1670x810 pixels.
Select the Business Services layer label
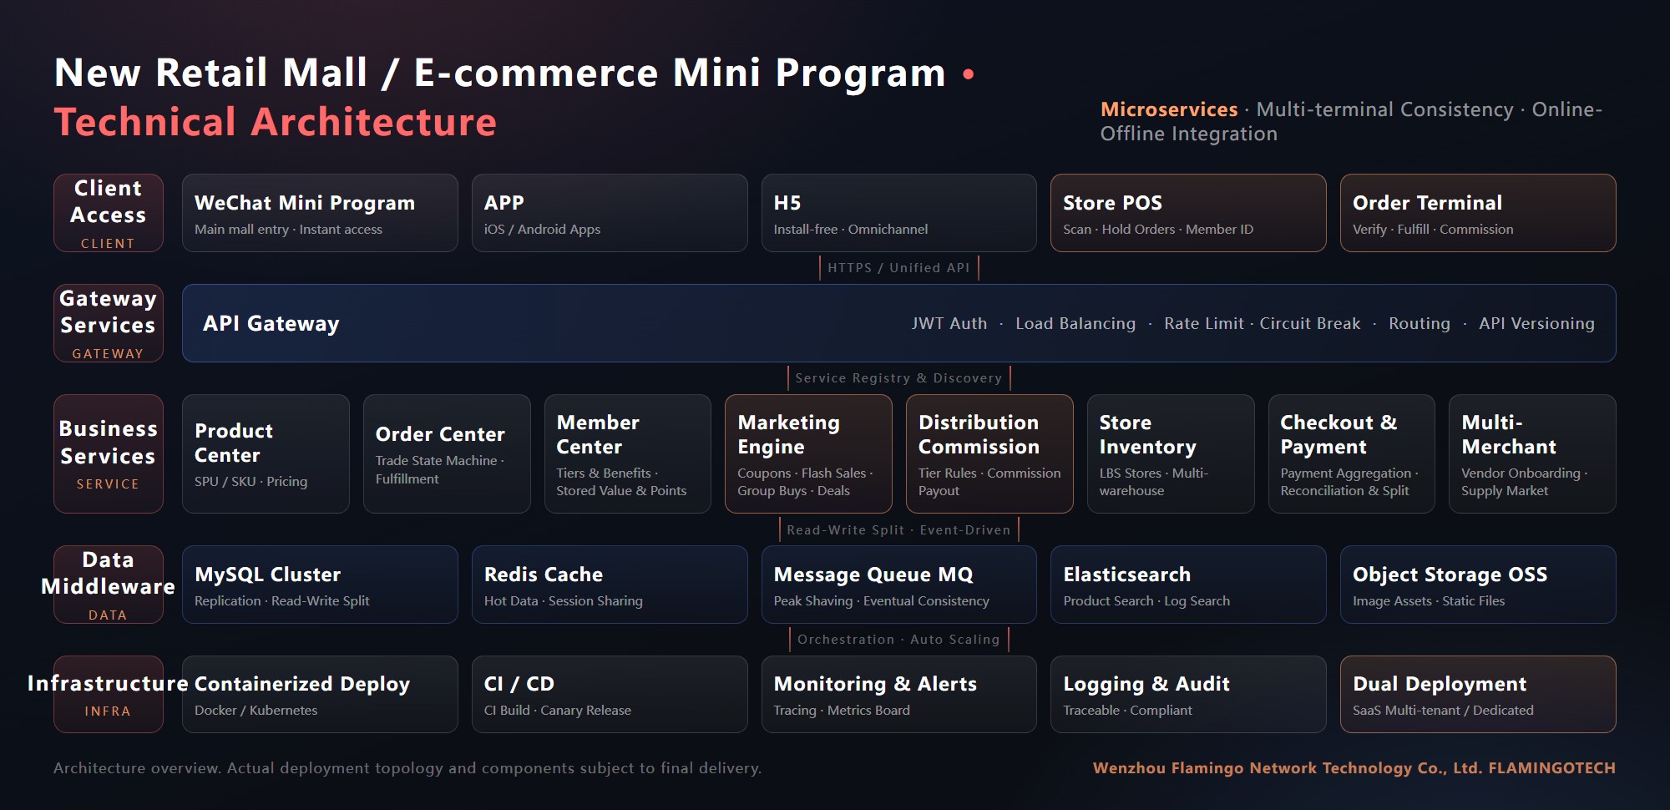click(x=109, y=453)
